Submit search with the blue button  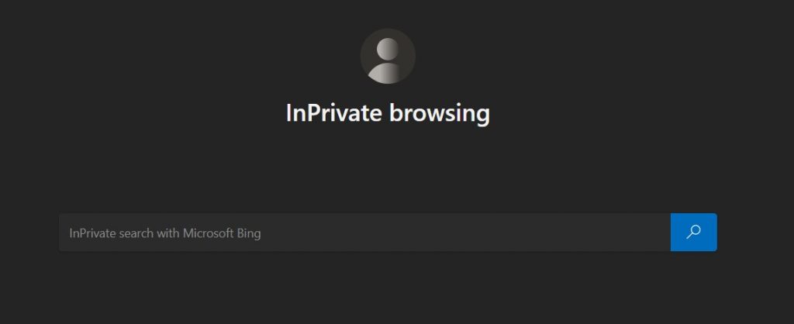694,232
